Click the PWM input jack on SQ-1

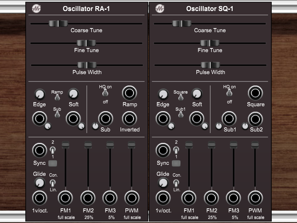coord(255,198)
